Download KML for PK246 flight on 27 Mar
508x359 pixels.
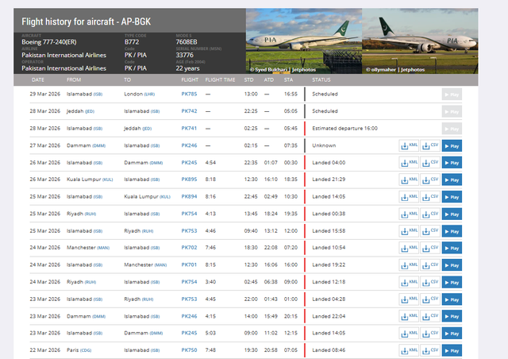click(x=409, y=145)
